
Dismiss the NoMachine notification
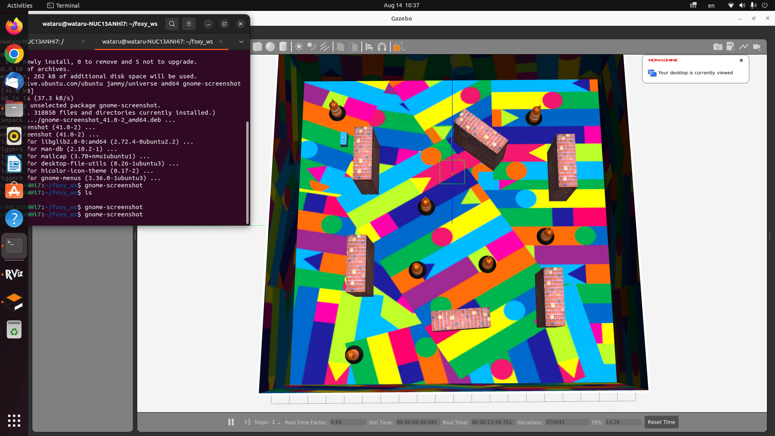click(x=741, y=60)
